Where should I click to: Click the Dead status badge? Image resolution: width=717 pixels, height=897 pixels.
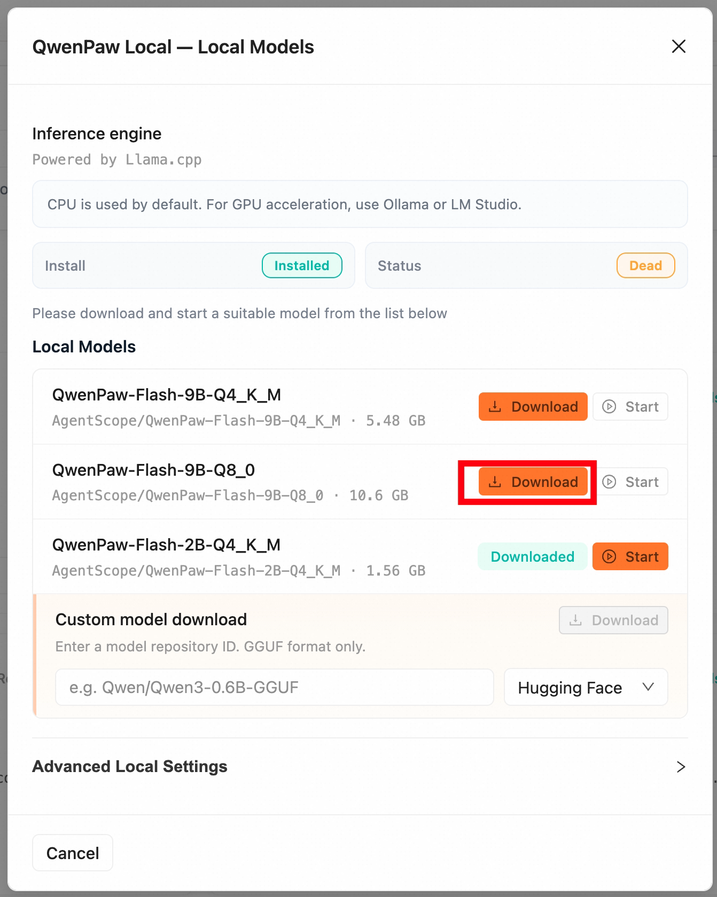(645, 265)
